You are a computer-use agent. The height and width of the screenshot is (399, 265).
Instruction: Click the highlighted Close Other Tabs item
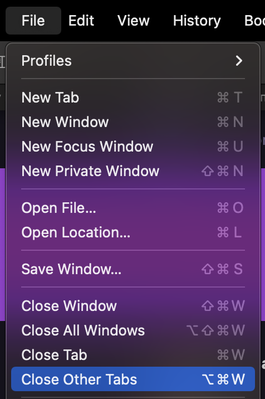(x=133, y=379)
